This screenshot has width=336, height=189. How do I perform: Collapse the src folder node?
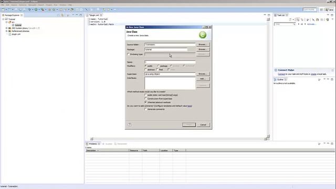click(6, 22)
